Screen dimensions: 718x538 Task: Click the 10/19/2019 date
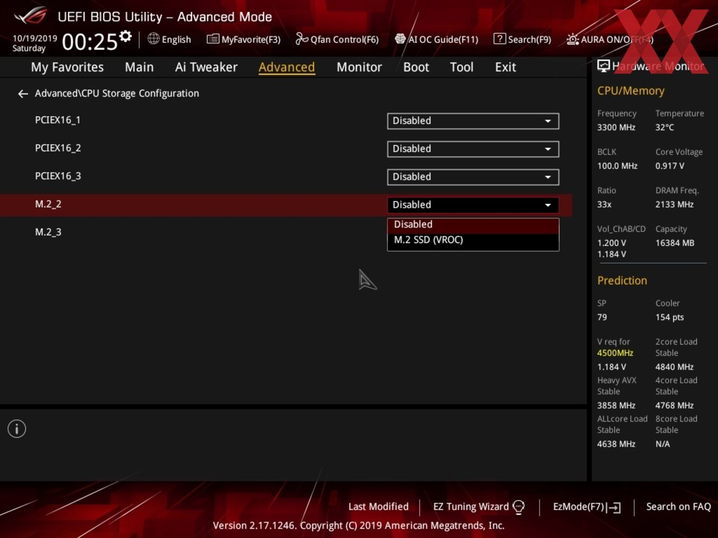[x=35, y=39]
